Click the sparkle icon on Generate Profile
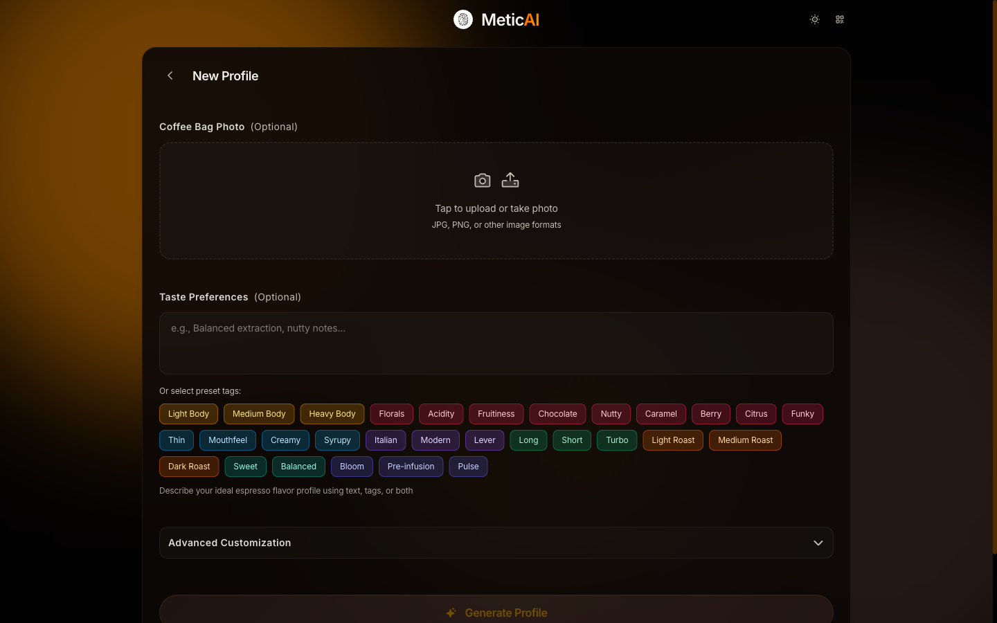Image resolution: width=997 pixels, height=623 pixels. point(451,613)
